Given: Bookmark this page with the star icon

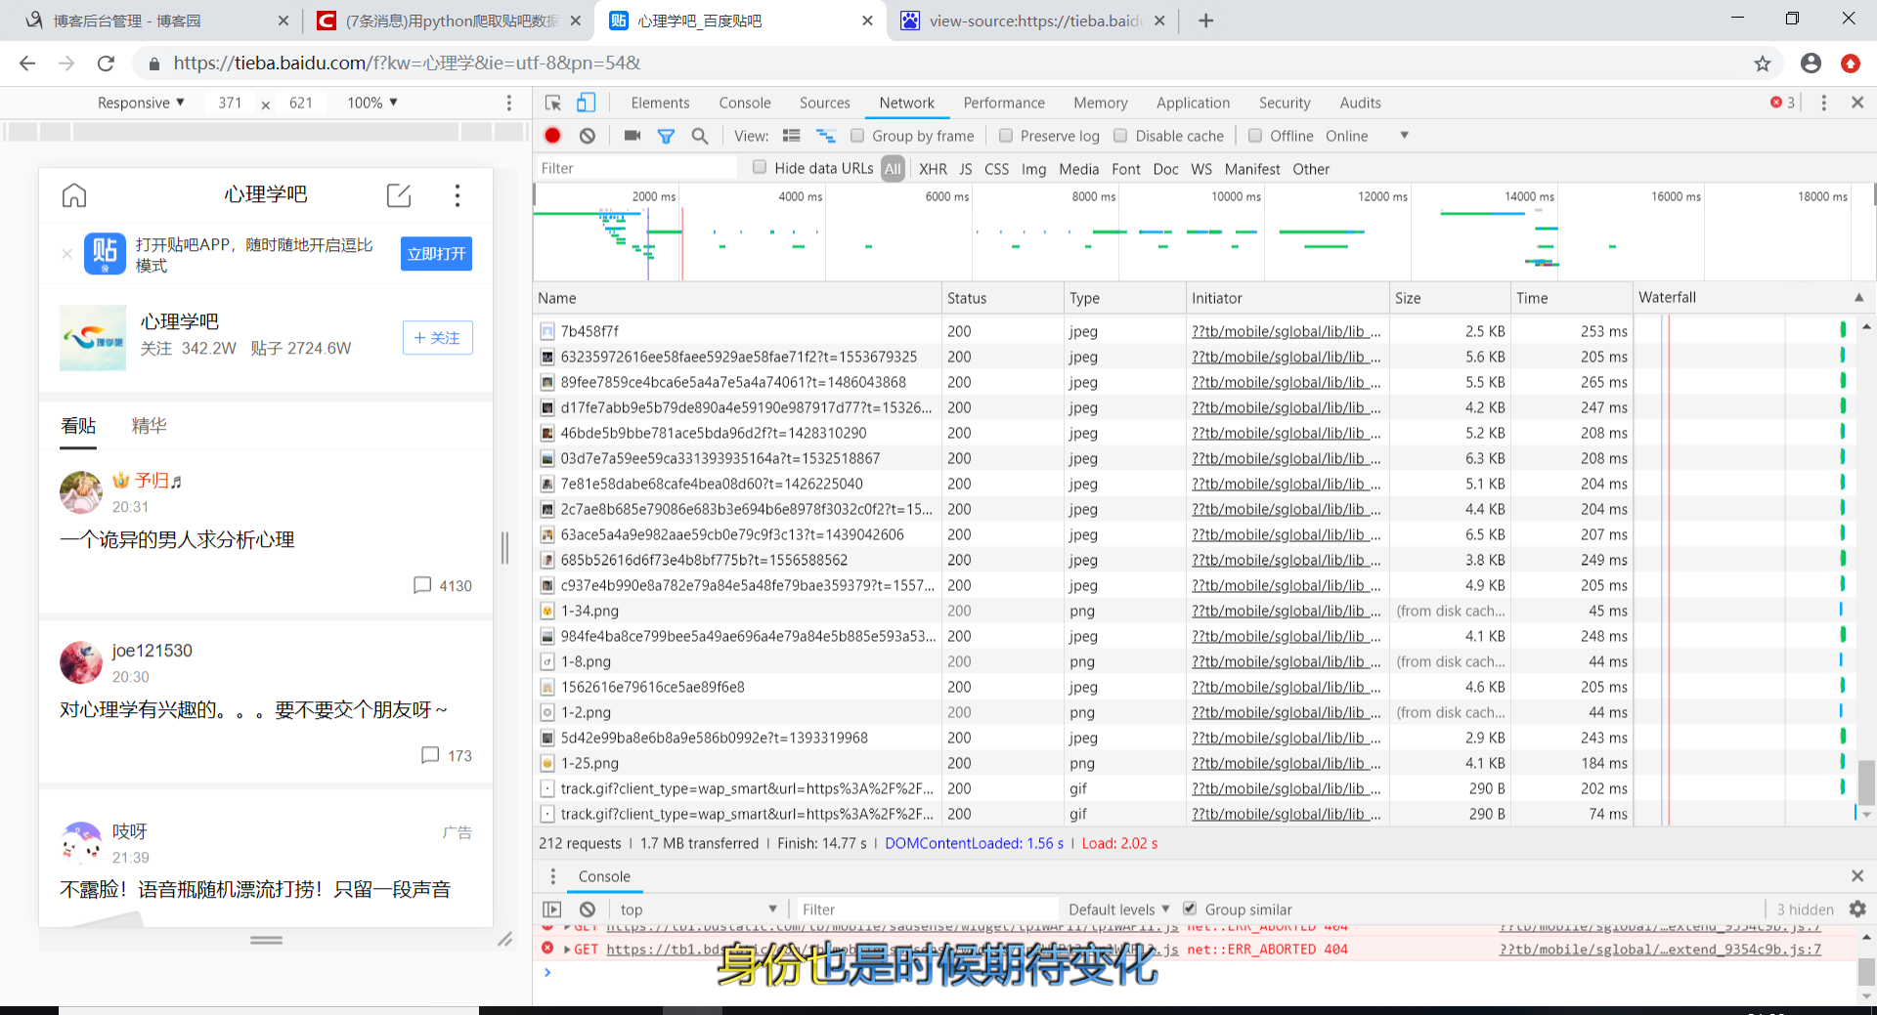Looking at the screenshot, I should click(x=1762, y=63).
